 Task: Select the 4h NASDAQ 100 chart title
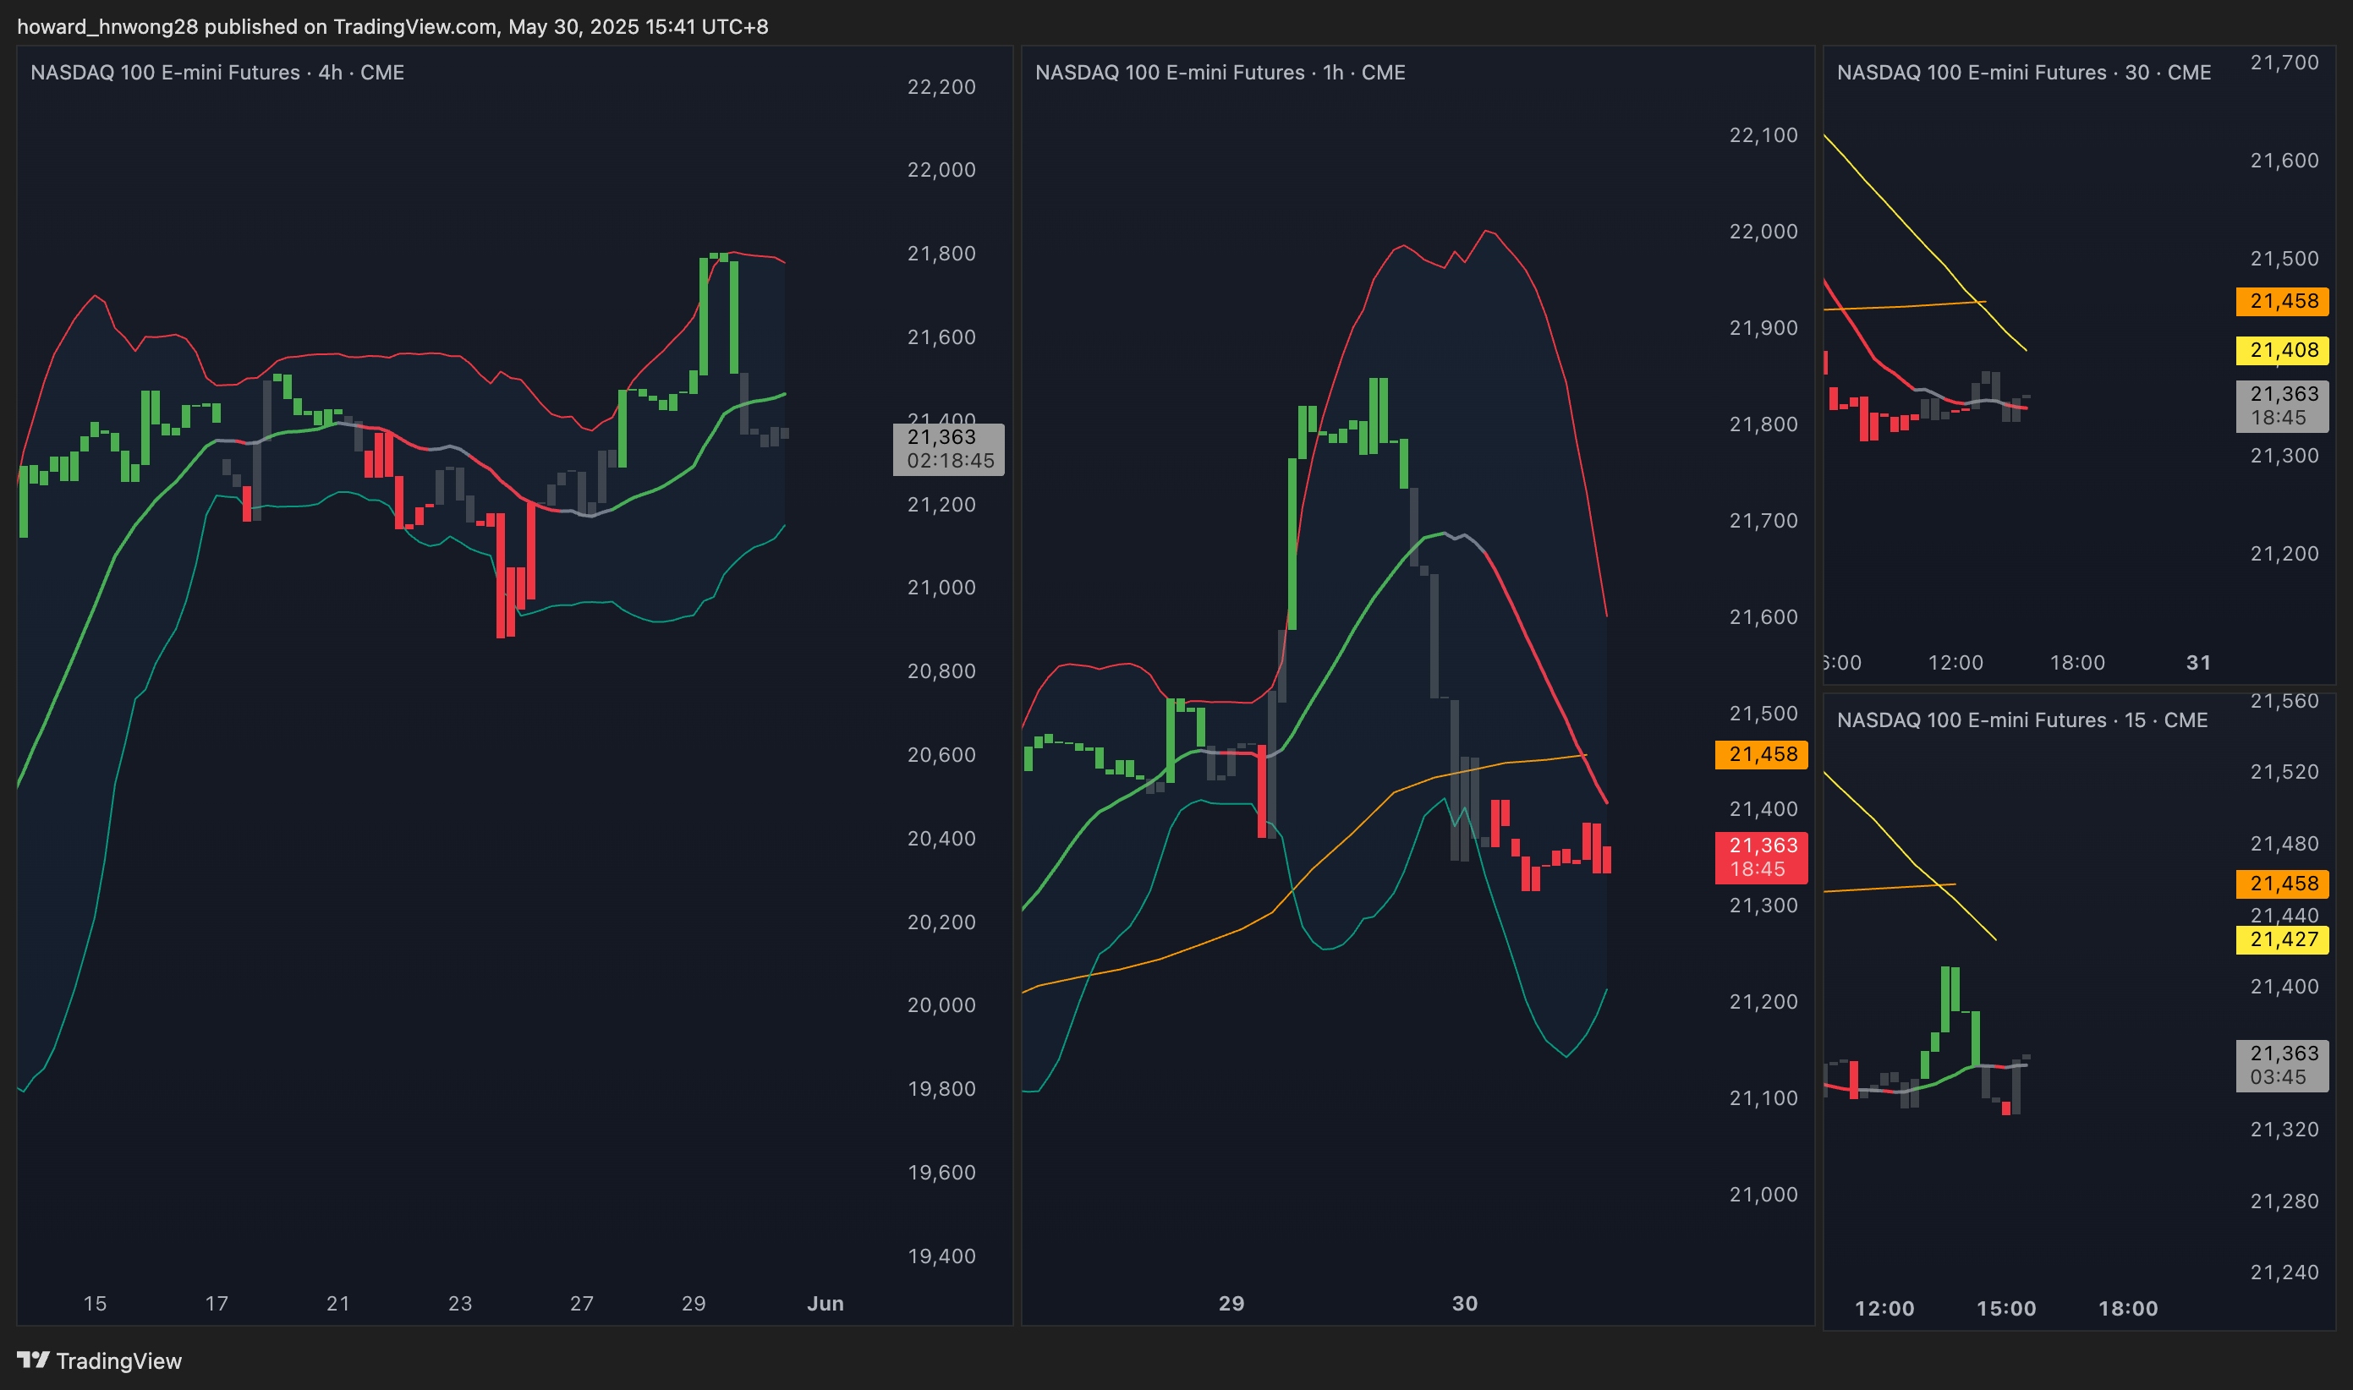[217, 72]
